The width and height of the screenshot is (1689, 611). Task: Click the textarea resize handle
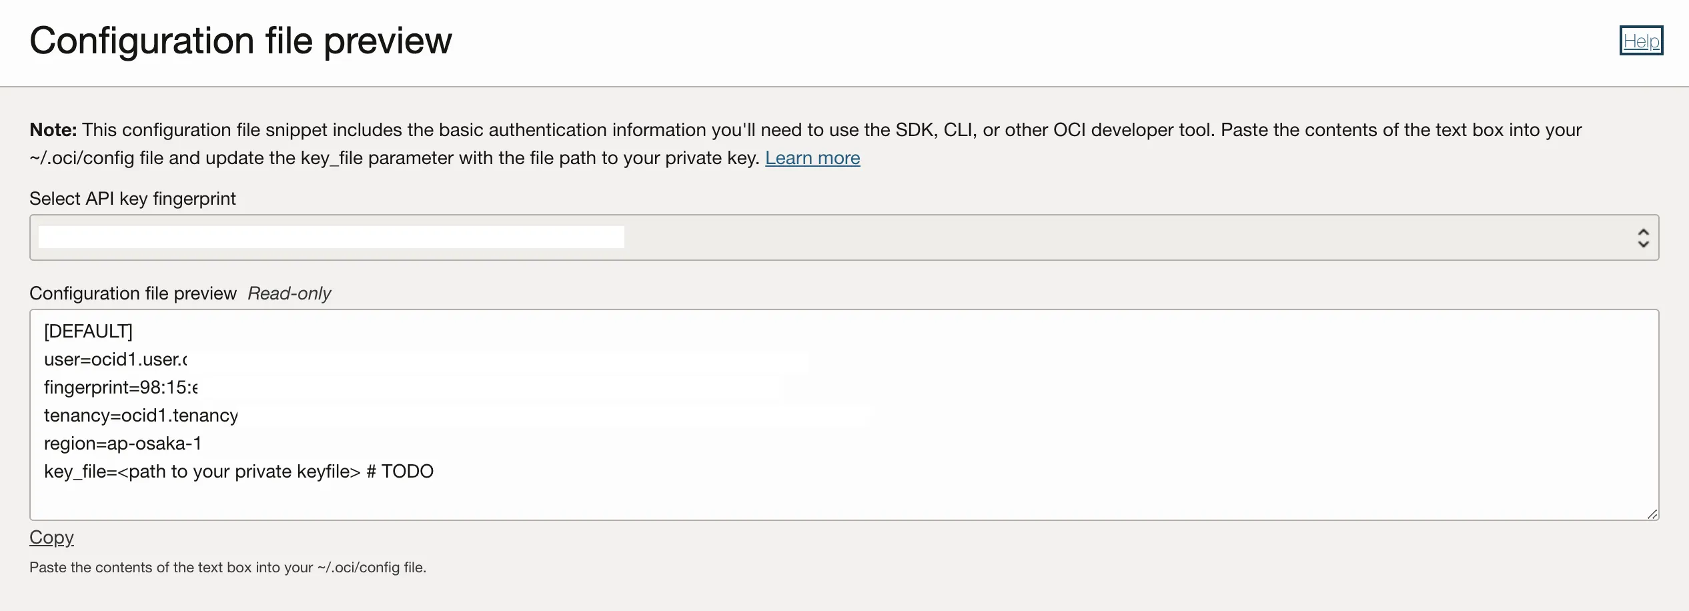pos(1652,514)
